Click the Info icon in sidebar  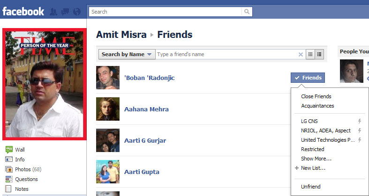click(9, 160)
